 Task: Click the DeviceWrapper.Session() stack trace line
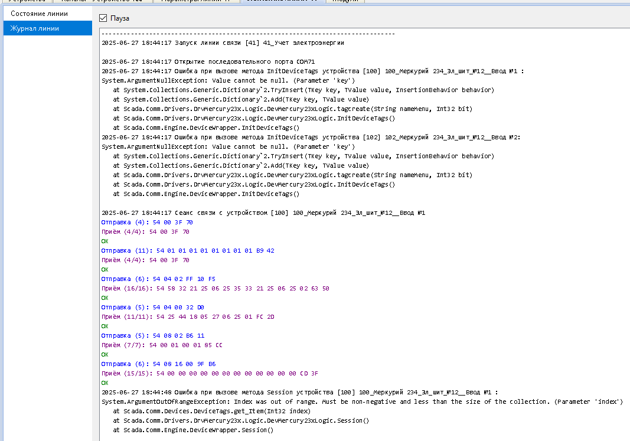[193, 430]
